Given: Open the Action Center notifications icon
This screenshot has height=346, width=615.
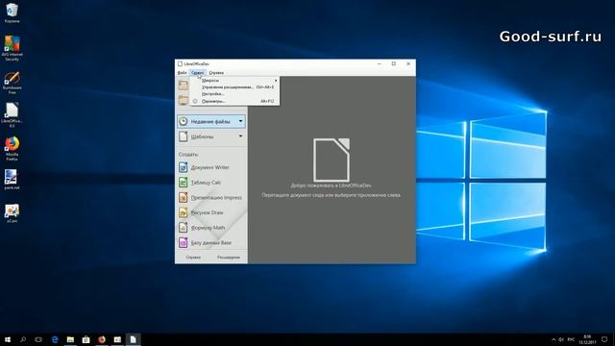Looking at the screenshot, I should (x=604, y=339).
